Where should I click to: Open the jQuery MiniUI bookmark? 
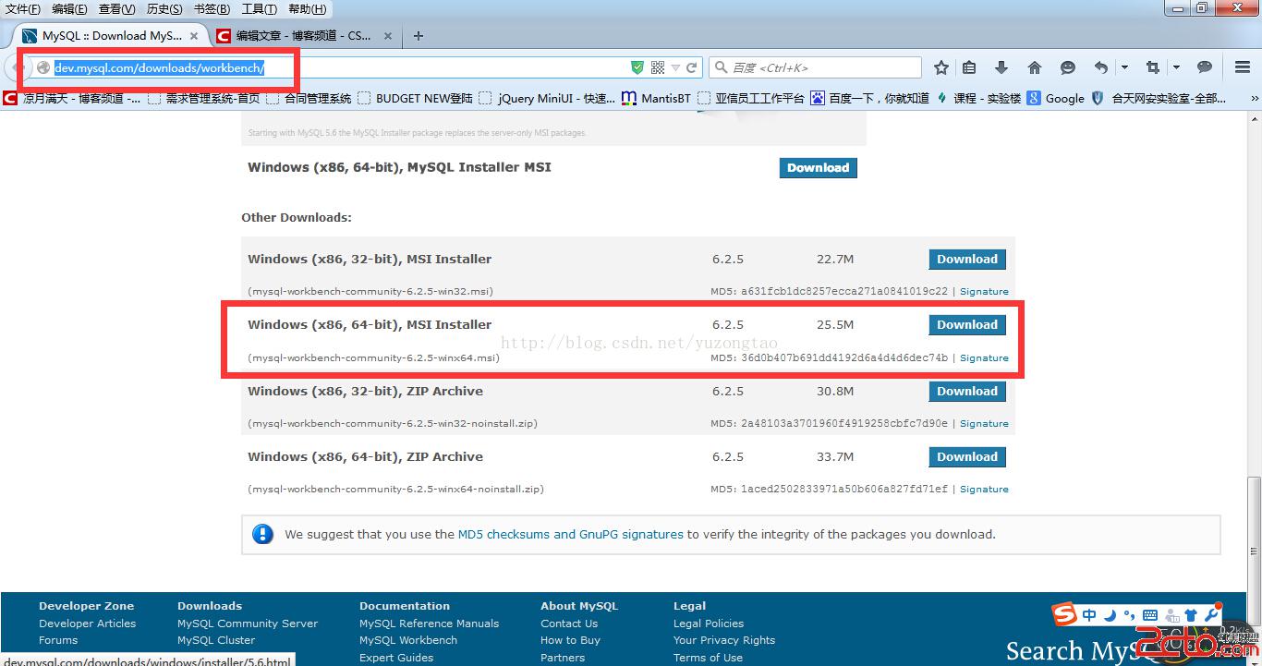(x=548, y=98)
